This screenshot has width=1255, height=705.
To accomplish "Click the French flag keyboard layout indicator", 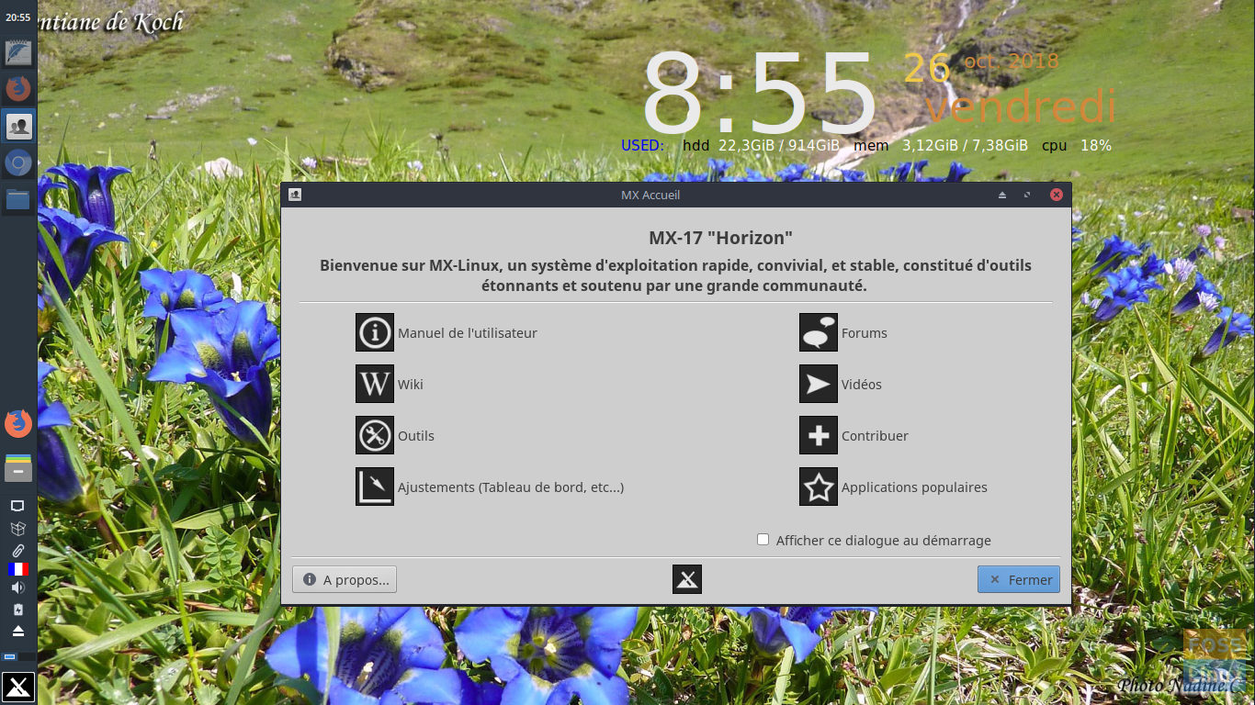I will (x=18, y=568).
